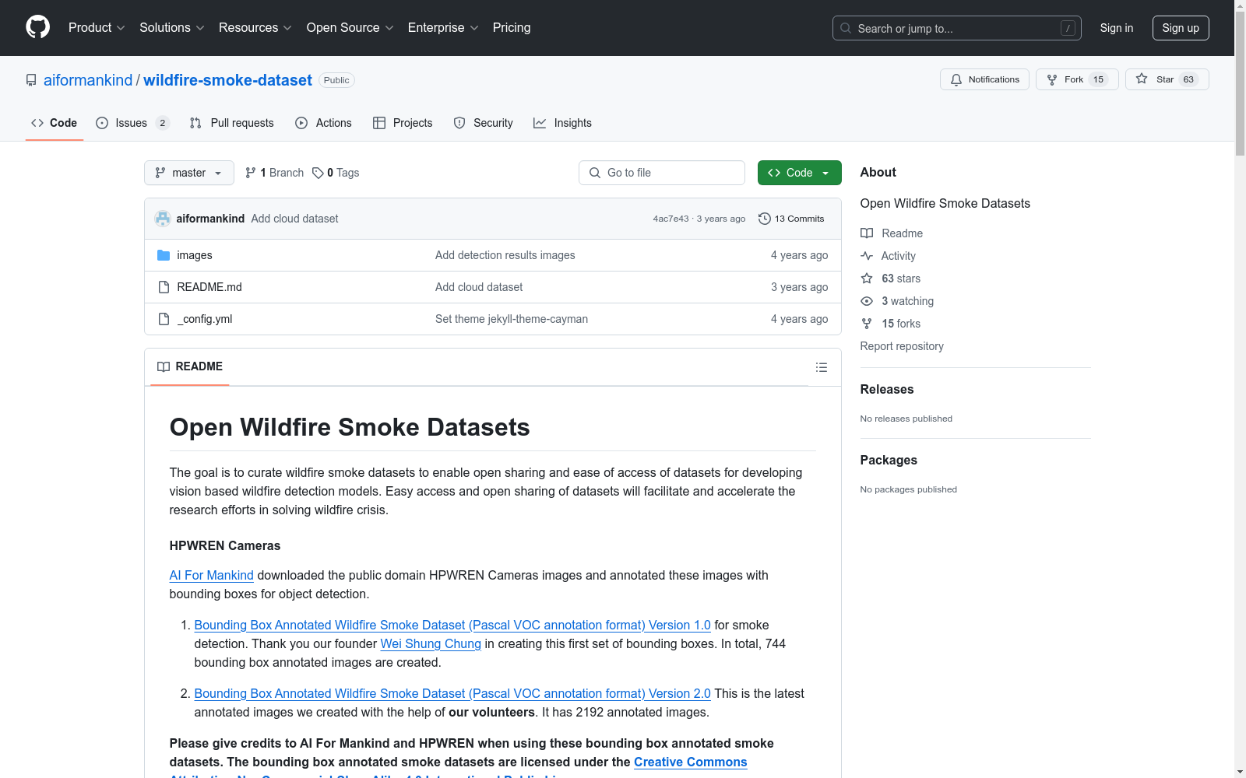This screenshot has height=778, width=1246.
Task: Click the Report repository link
Action: point(902,346)
